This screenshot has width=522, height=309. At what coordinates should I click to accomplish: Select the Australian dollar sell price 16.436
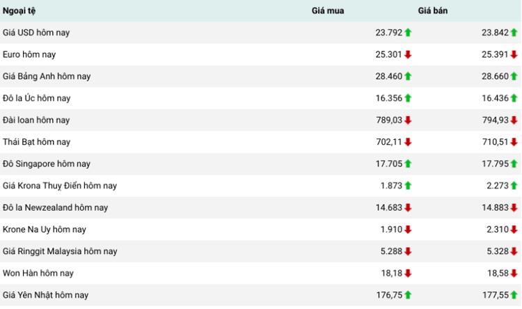(x=494, y=98)
